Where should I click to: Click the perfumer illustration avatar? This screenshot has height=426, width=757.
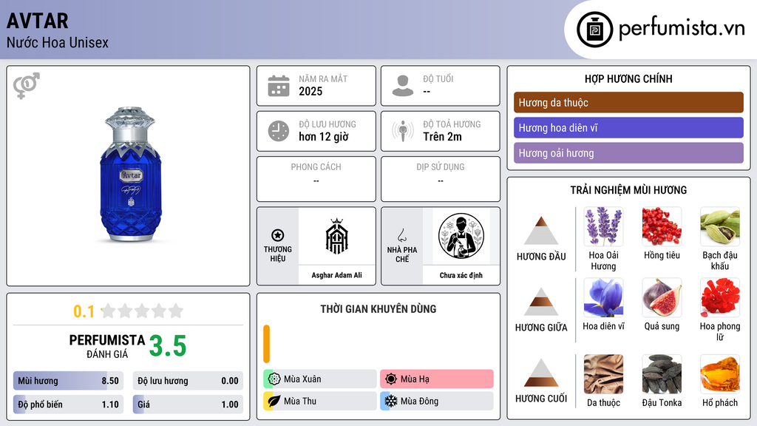coord(461,236)
